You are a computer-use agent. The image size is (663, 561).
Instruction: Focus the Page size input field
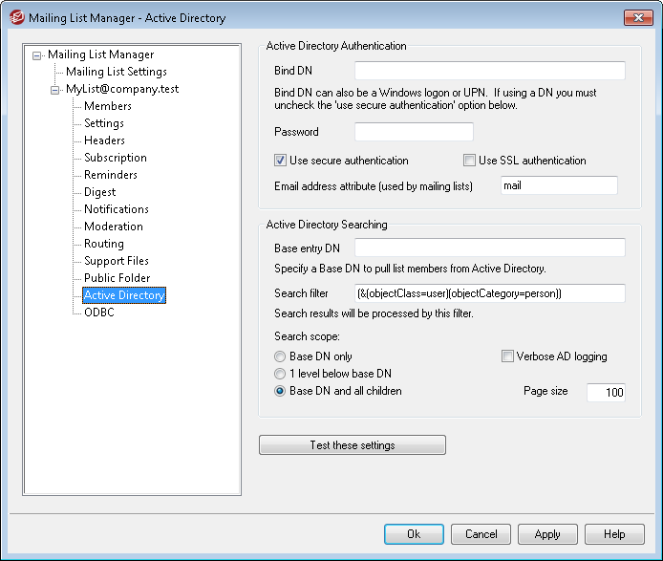click(605, 393)
